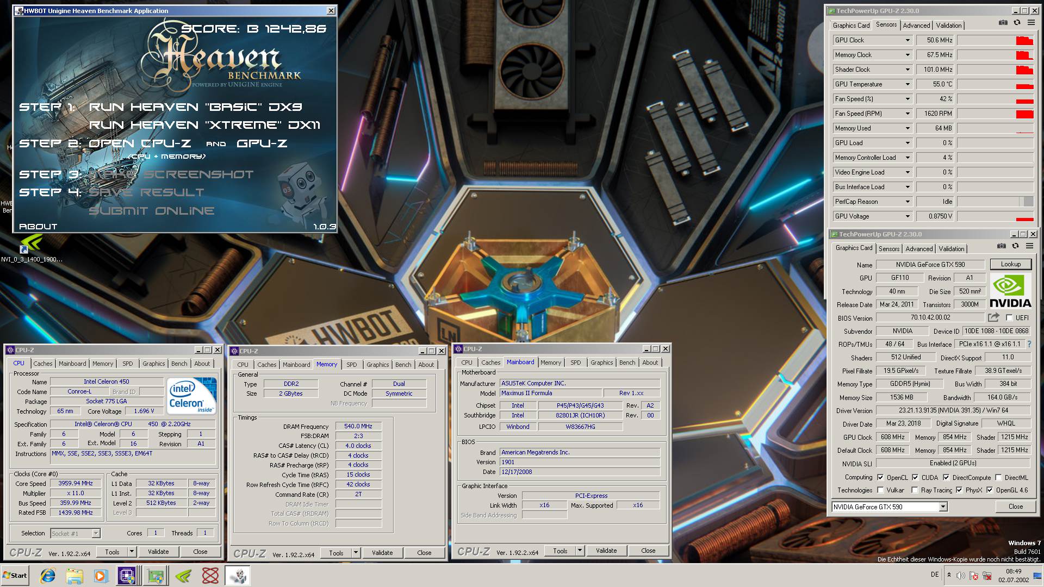Open Validation tab in GPU-Z Graphics Card window
Image resolution: width=1044 pixels, height=587 pixels.
pos(951,249)
